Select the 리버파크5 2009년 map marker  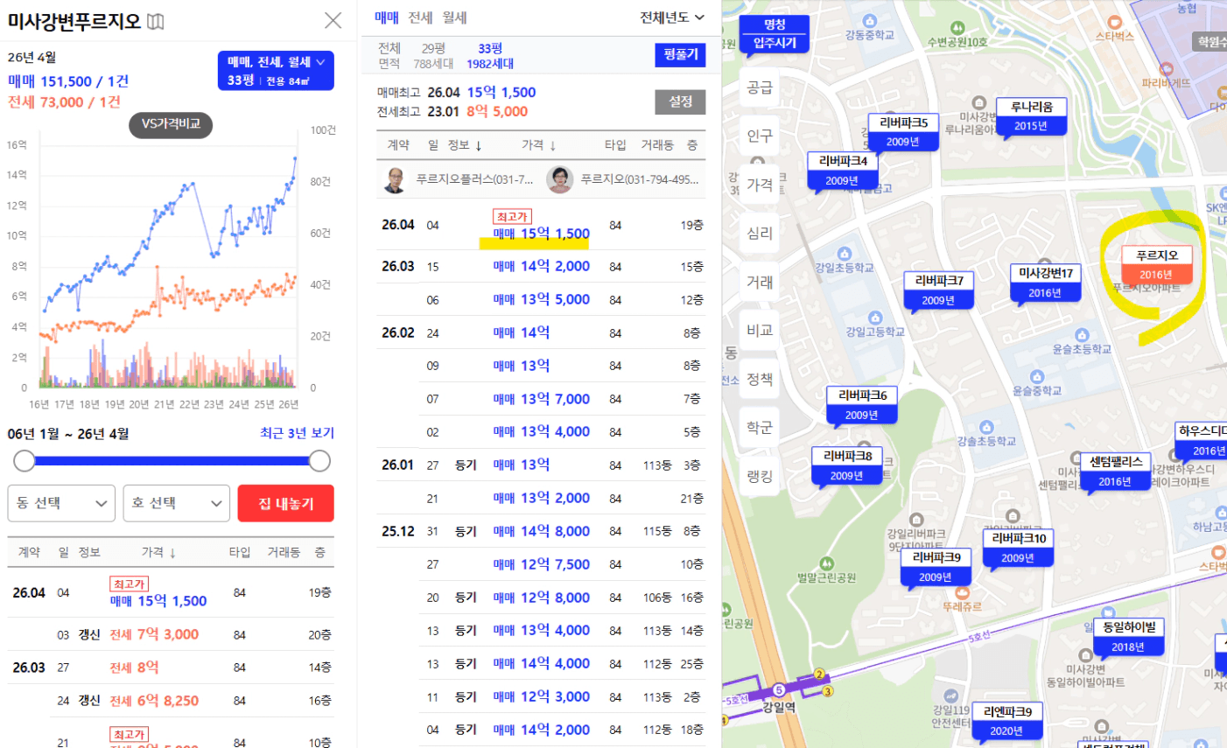coord(903,131)
